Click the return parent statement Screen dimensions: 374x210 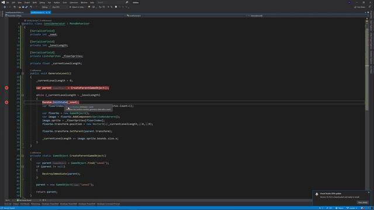pos(47,192)
